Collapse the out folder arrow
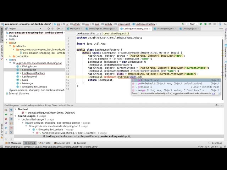This screenshot has height=170, width=227. (6, 43)
